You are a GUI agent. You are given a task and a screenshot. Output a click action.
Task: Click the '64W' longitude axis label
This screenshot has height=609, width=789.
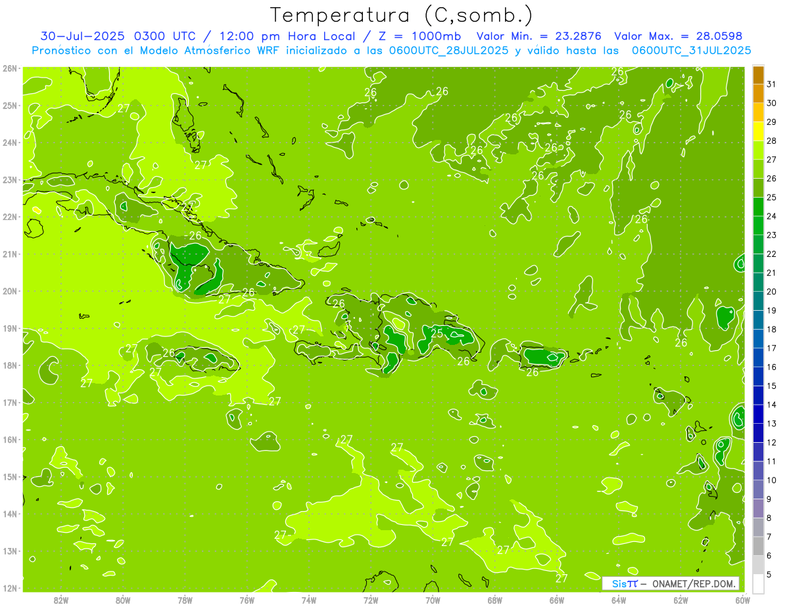coord(619,600)
